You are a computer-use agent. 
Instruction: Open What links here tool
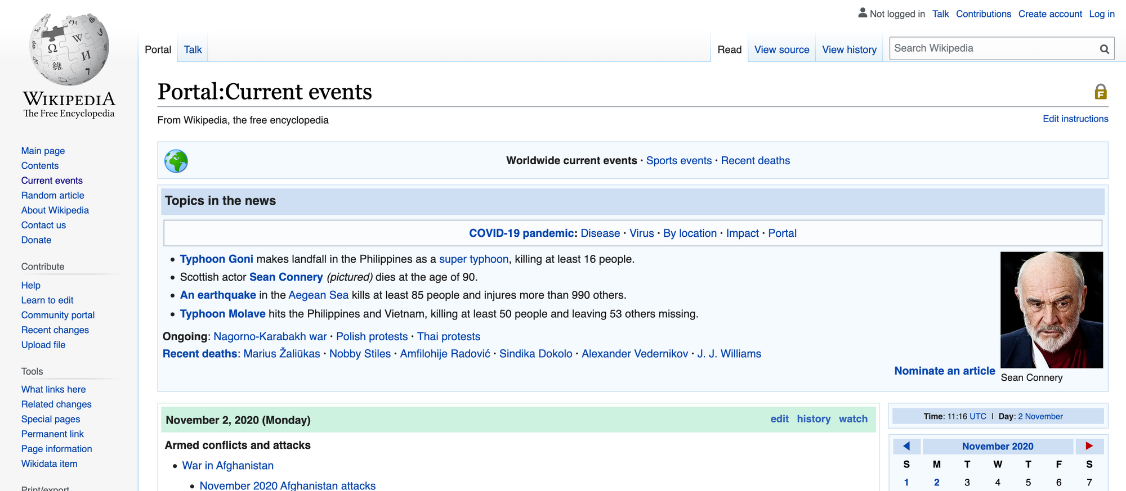pos(53,389)
